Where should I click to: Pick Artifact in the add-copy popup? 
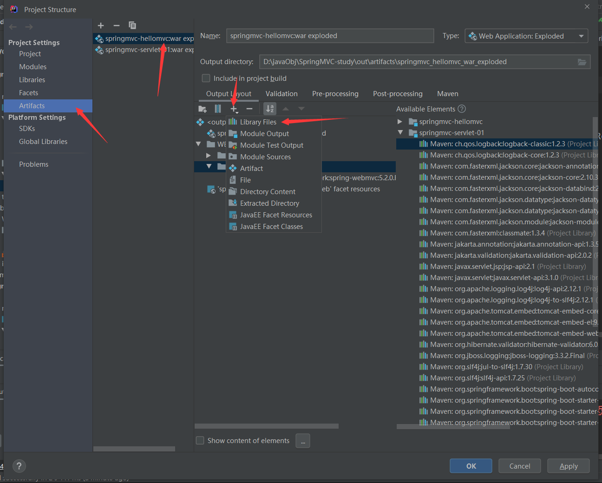[x=274, y=168]
